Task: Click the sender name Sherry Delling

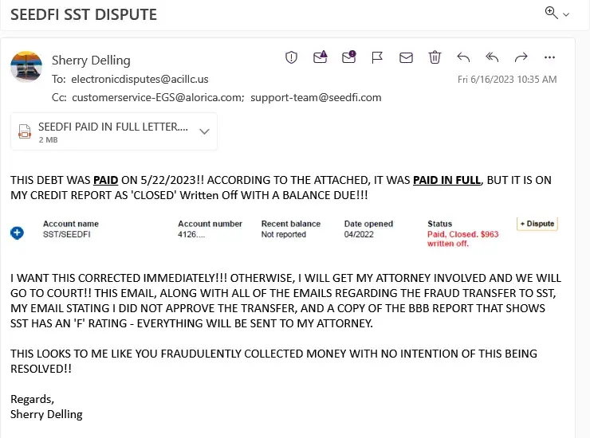Action: pyautogui.click(x=91, y=61)
